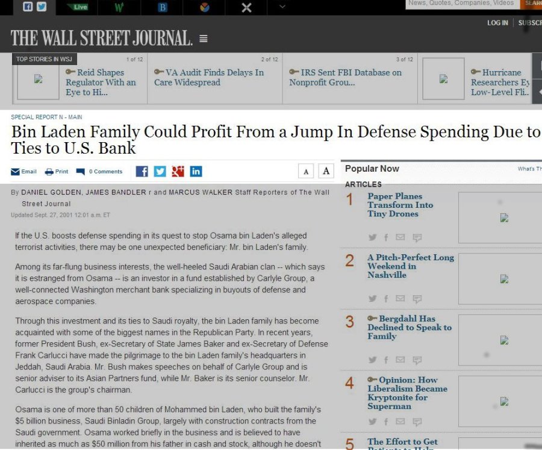Click the TOP STORIES IN WSJ label
Screen dimensions: 542x450
coord(44,59)
